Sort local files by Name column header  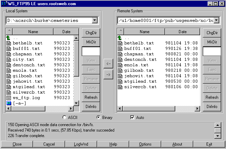33,32
